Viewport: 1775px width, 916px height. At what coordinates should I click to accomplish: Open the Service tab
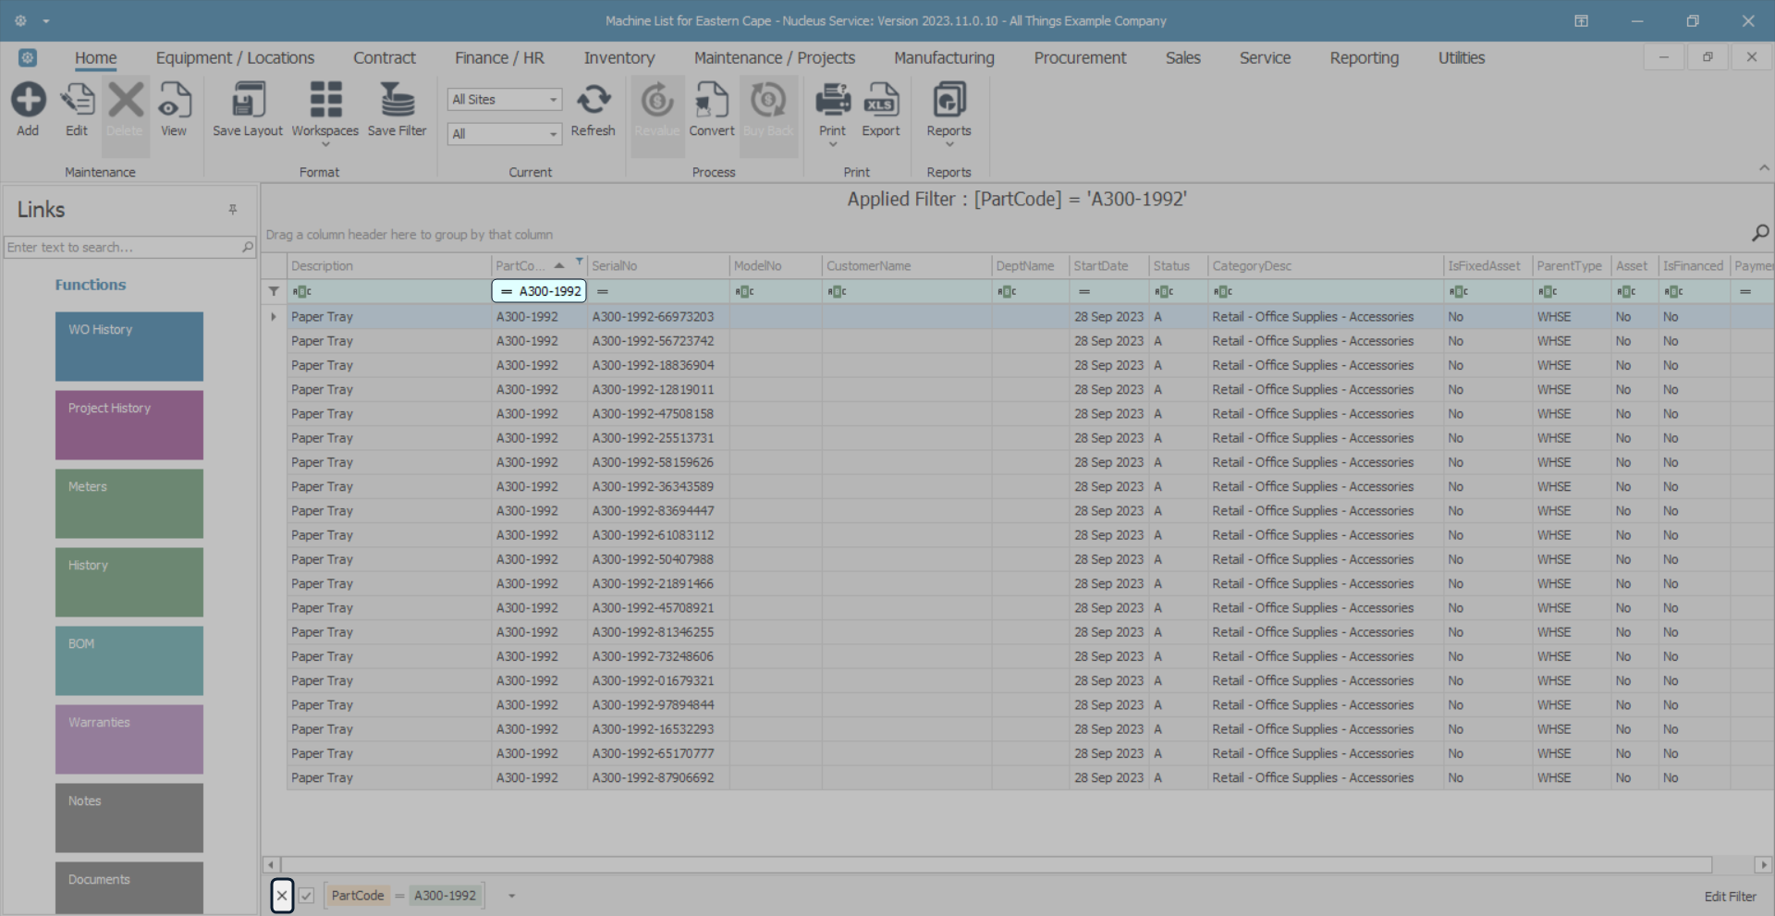click(1265, 58)
